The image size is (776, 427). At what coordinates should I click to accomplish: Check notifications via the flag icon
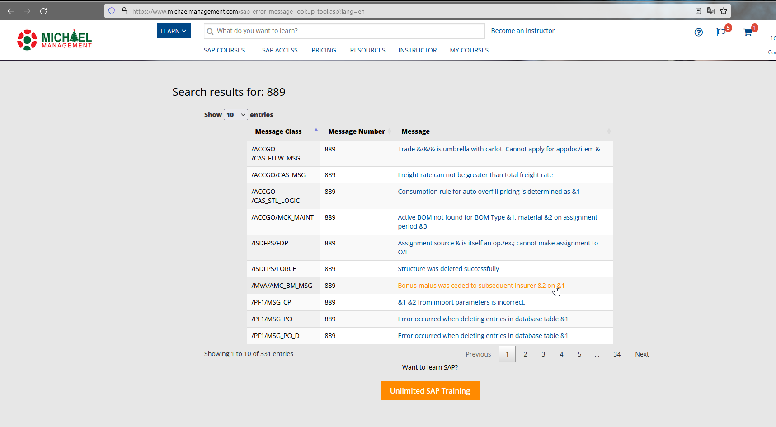pos(721,32)
